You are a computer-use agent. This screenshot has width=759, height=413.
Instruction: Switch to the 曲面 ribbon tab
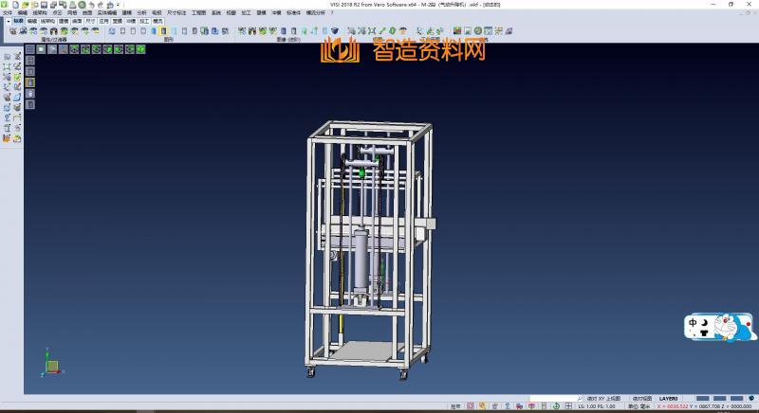77,19
